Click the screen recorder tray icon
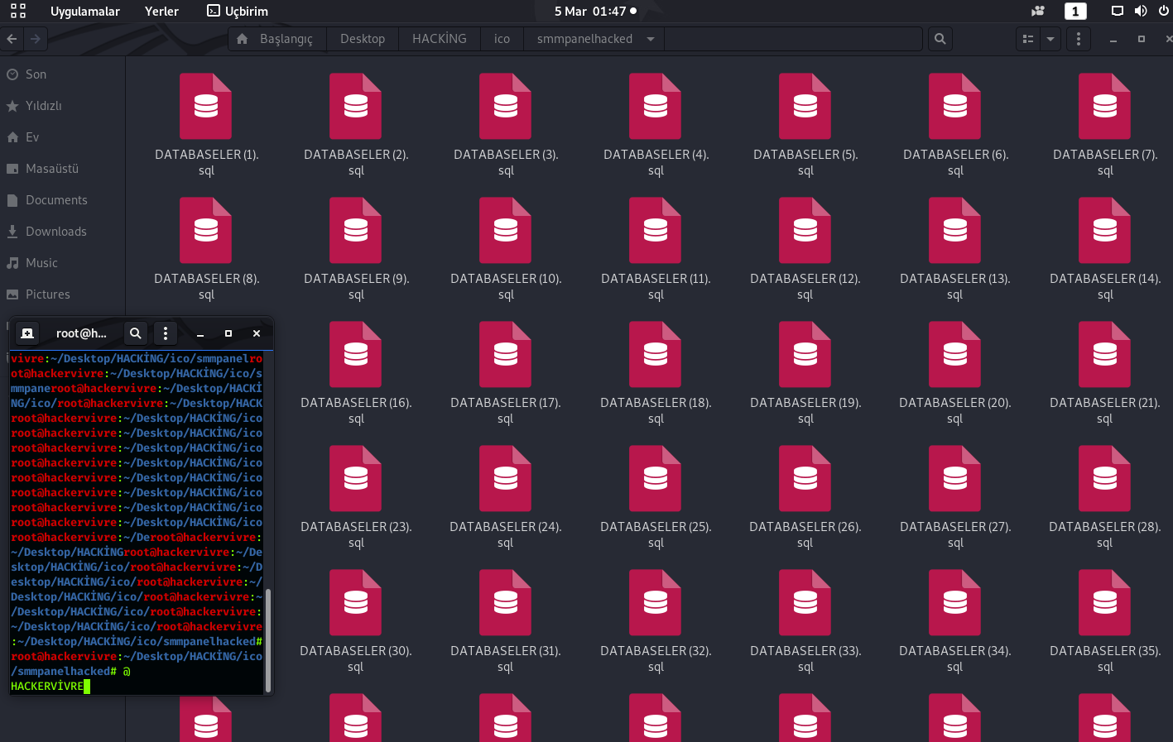The image size is (1173, 742). pos(1038,11)
